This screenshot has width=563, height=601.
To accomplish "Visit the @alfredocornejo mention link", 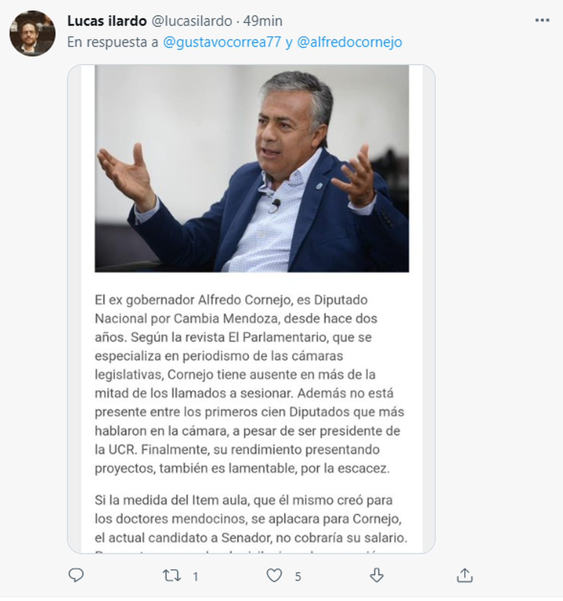I will [350, 42].
